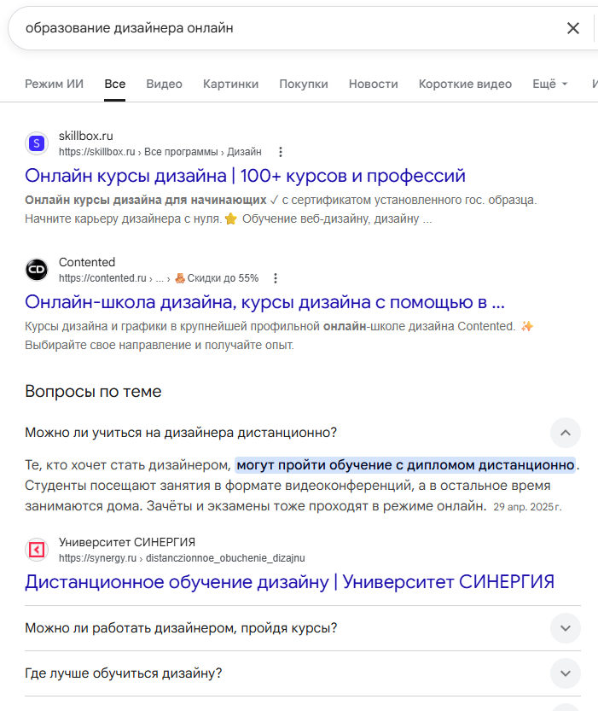This screenshot has width=598, height=711.
Task: Click the date '29 апр. 2025 г.'
Action: tap(527, 507)
